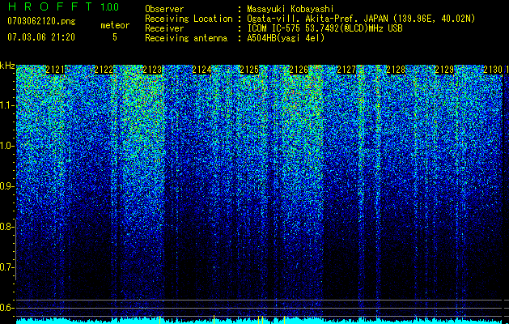Click the 2129 time marker
509x324 pixels.
tap(444, 70)
